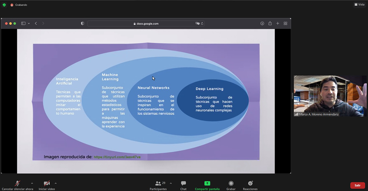This screenshot has width=368, height=191.
Task: Click the participant count number 29
Action: coord(164,183)
